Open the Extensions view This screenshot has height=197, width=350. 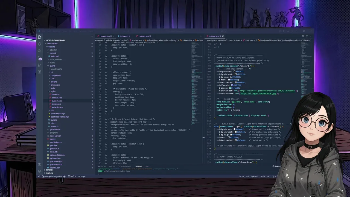coord(40,72)
